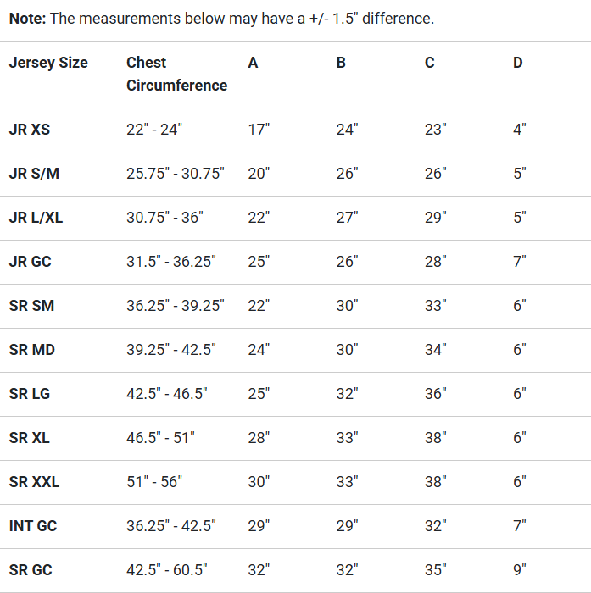
Task: Select column header B
Action: pos(341,63)
